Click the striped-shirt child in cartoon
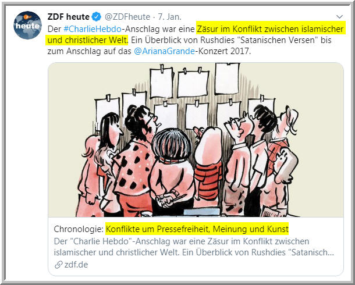This screenshot has width=355, height=285. click(208, 168)
